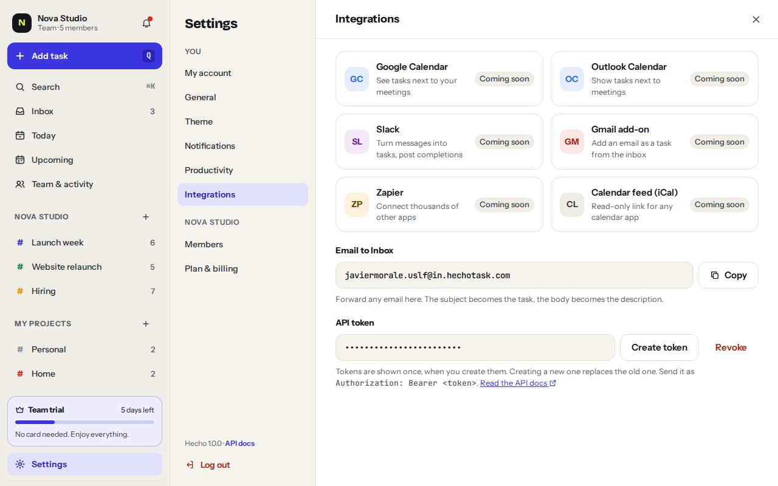This screenshot has width=778, height=486.
Task: Click the Team trial progress bar
Action: (x=84, y=422)
